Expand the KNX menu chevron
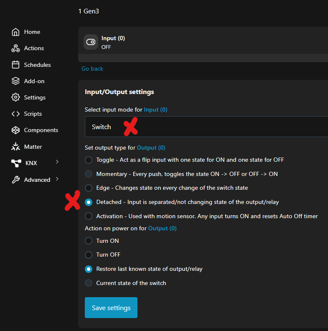328x331 pixels. [57, 162]
